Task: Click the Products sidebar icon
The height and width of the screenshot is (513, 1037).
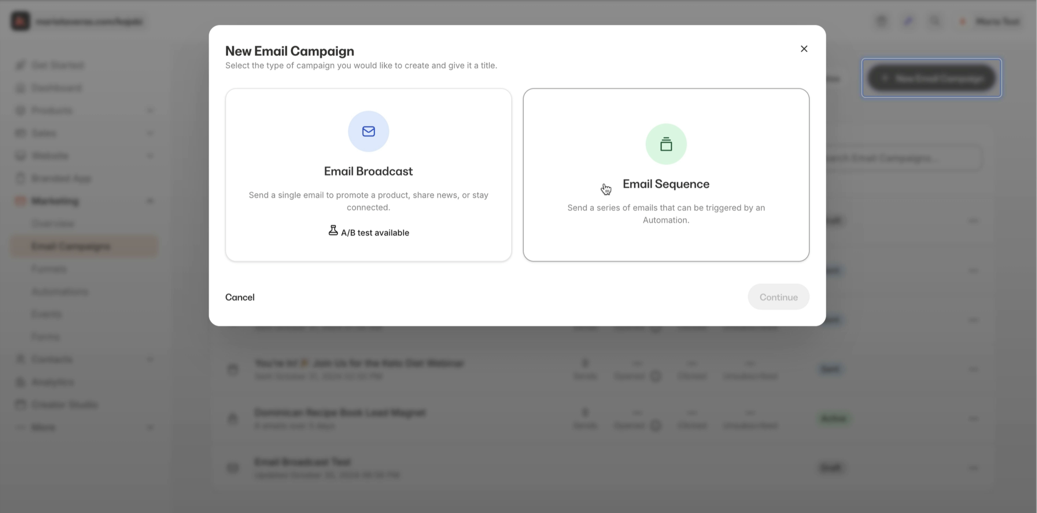Action: (20, 110)
